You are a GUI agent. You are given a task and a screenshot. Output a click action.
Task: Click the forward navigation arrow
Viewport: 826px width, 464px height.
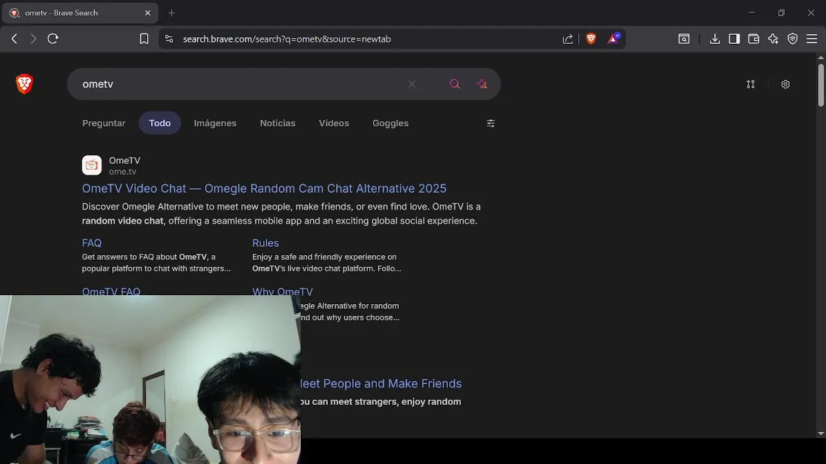click(x=34, y=39)
